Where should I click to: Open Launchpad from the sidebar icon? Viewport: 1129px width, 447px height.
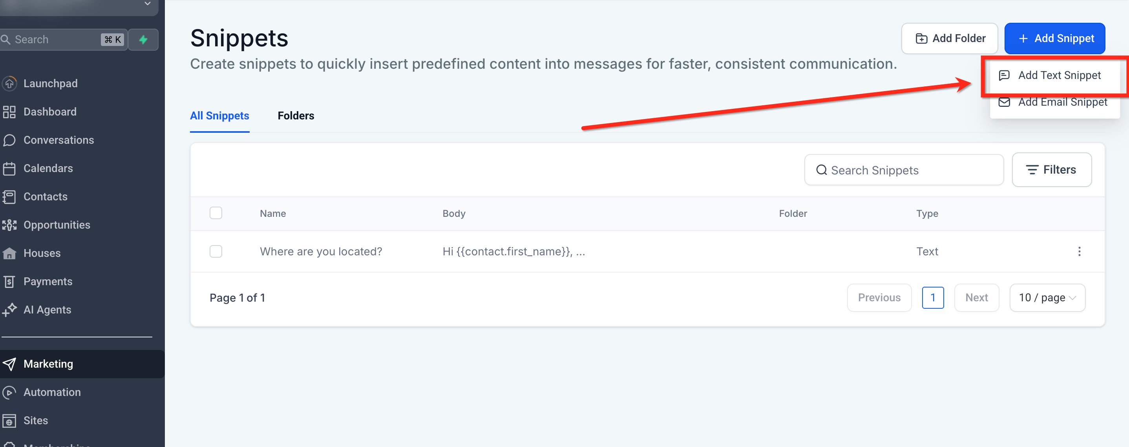[9, 83]
